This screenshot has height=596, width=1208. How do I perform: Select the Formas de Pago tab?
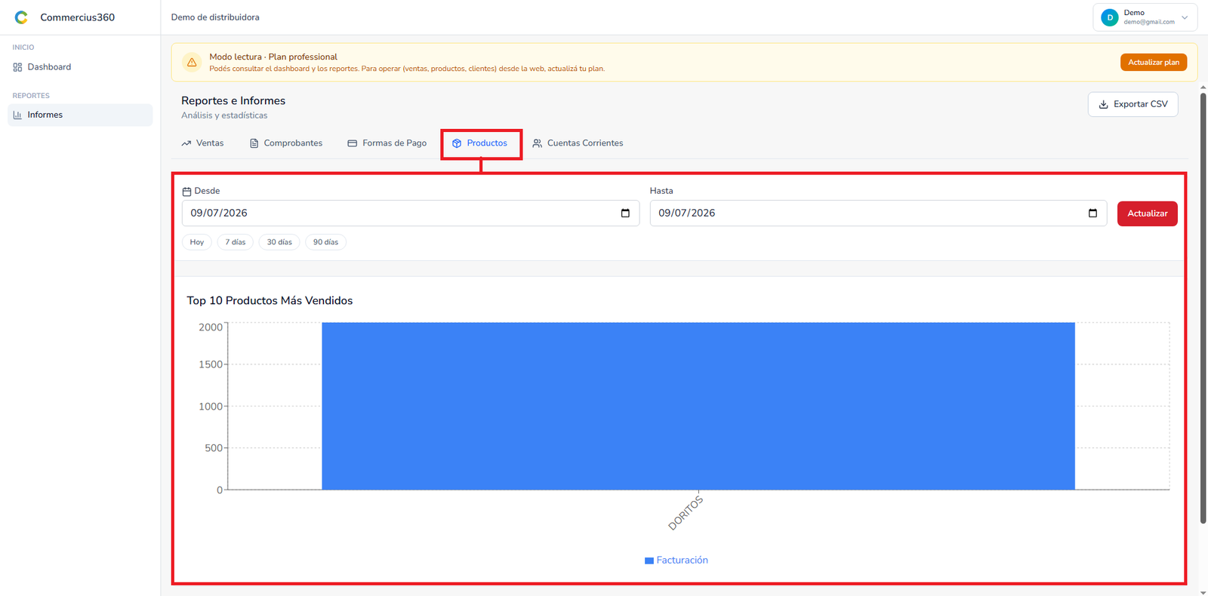click(387, 143)
